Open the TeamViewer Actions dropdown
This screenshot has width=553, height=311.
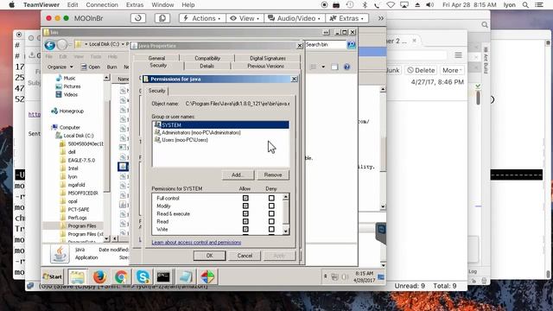(x=202, y=18)
